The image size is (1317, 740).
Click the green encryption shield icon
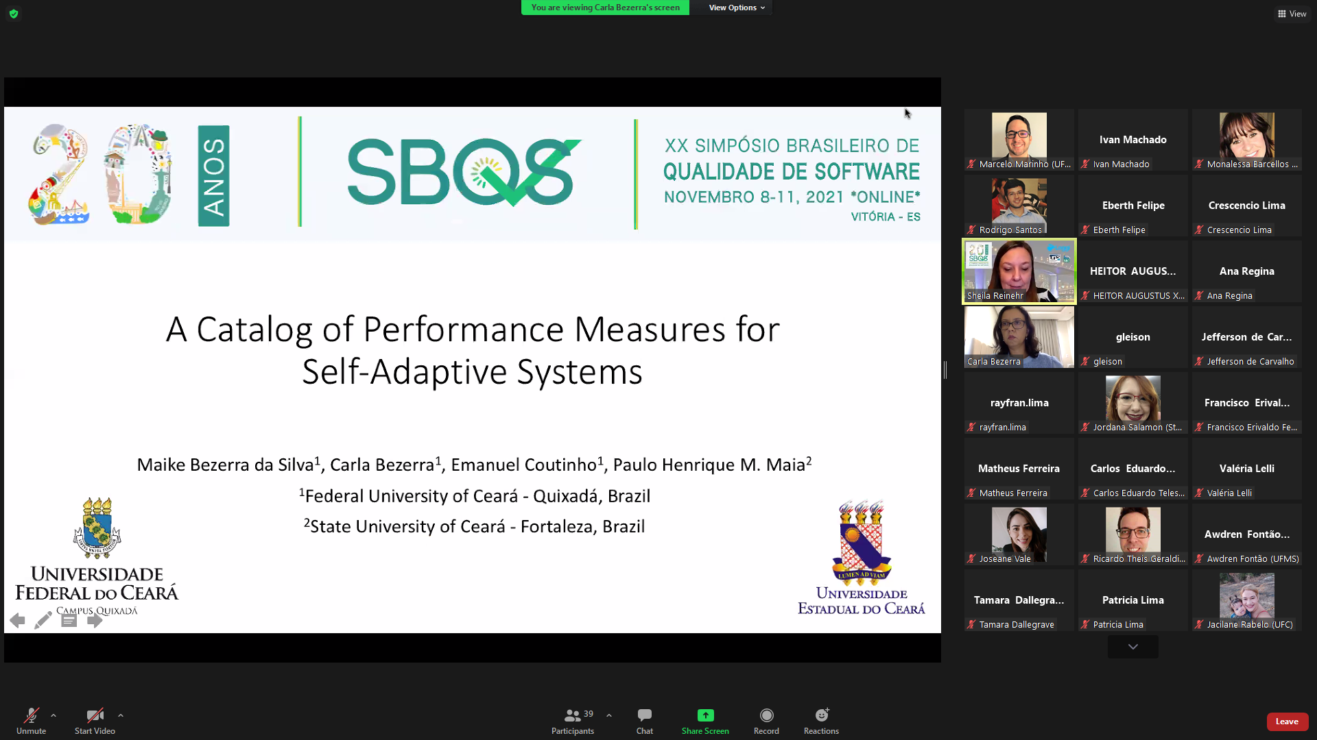14,14
